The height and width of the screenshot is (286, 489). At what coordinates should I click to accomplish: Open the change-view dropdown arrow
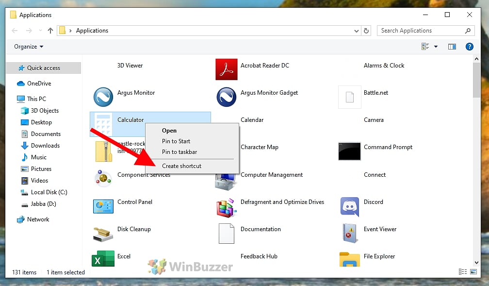point(435,47)
